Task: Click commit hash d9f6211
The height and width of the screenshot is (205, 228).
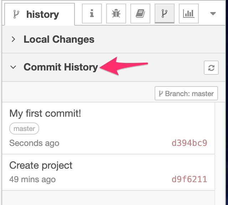Action: [189, 179]
